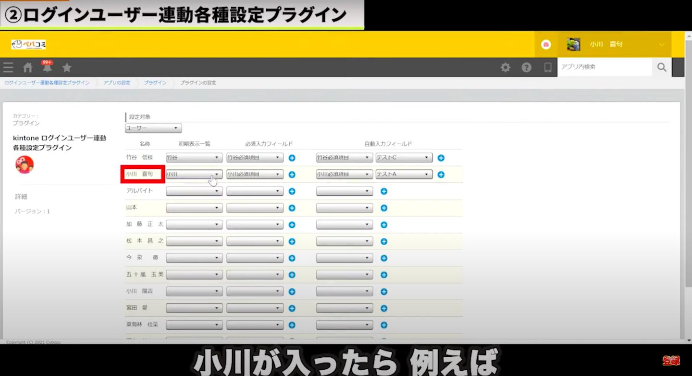Click ログインユーザー連動各種設定プラグイン breadcrumb link
The image size is (692, 376).
(47, 83)
